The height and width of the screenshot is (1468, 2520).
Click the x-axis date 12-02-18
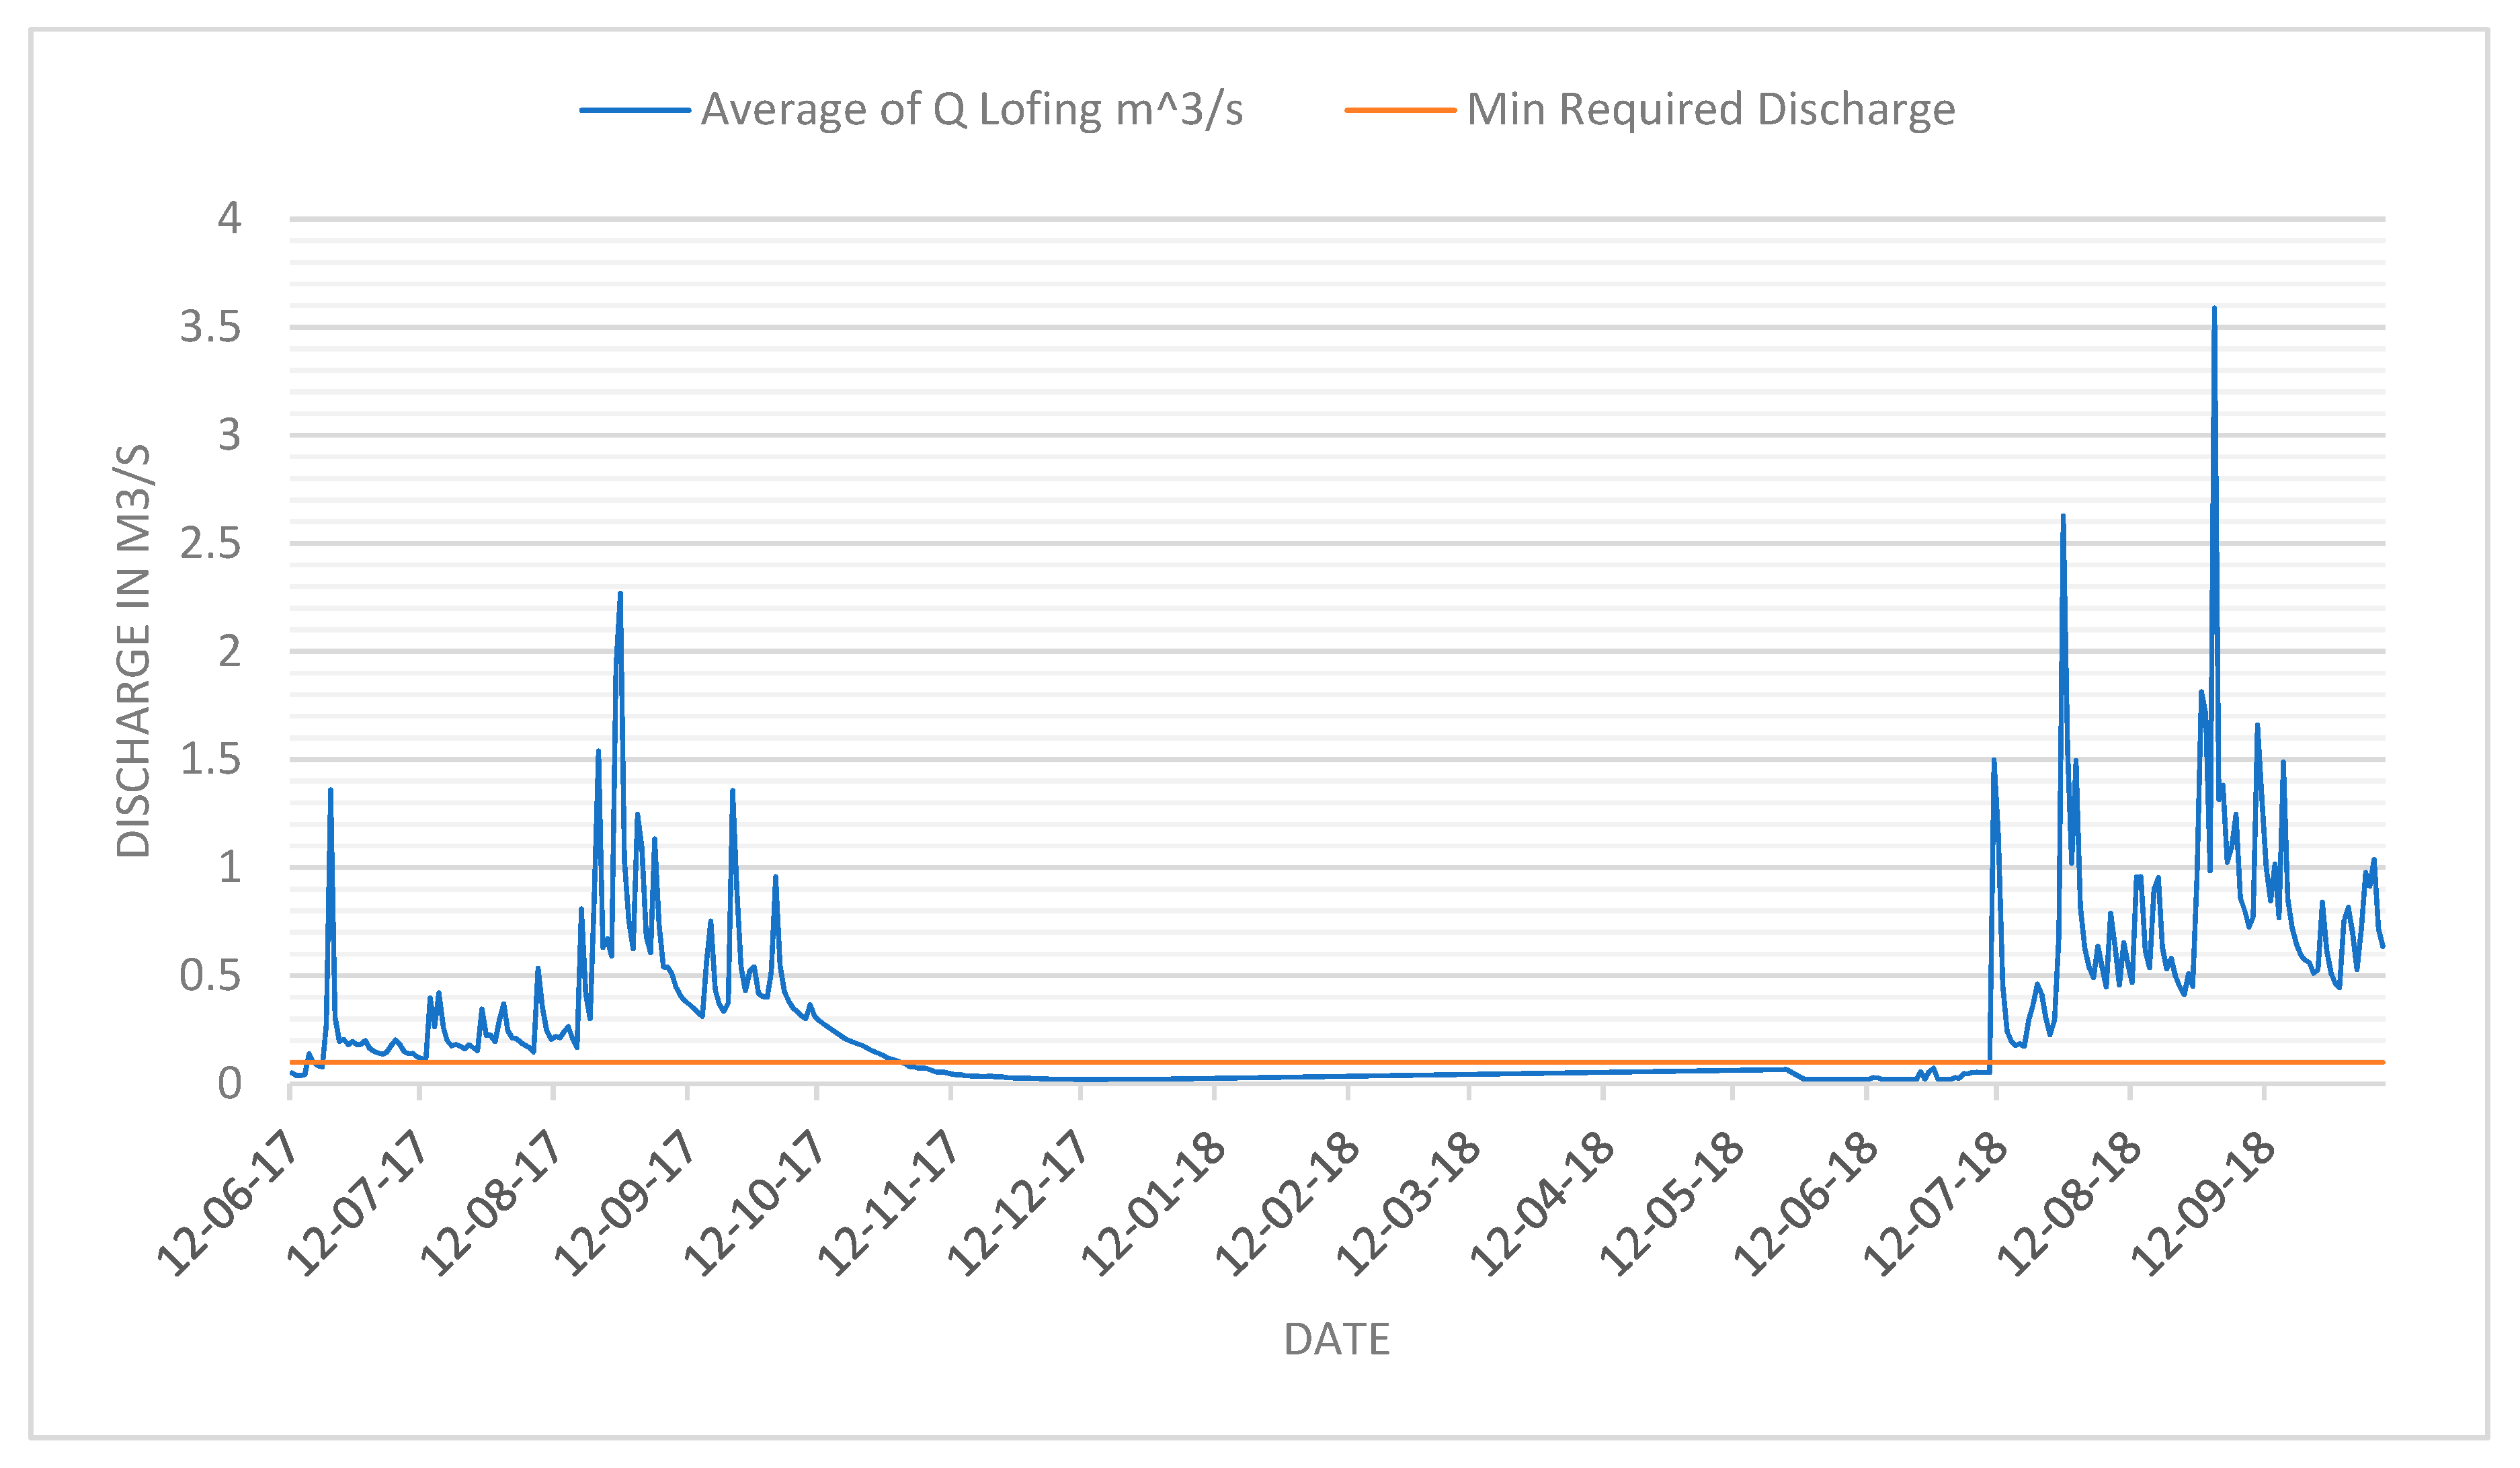pyautogui.click(x=1286, y=1203)
